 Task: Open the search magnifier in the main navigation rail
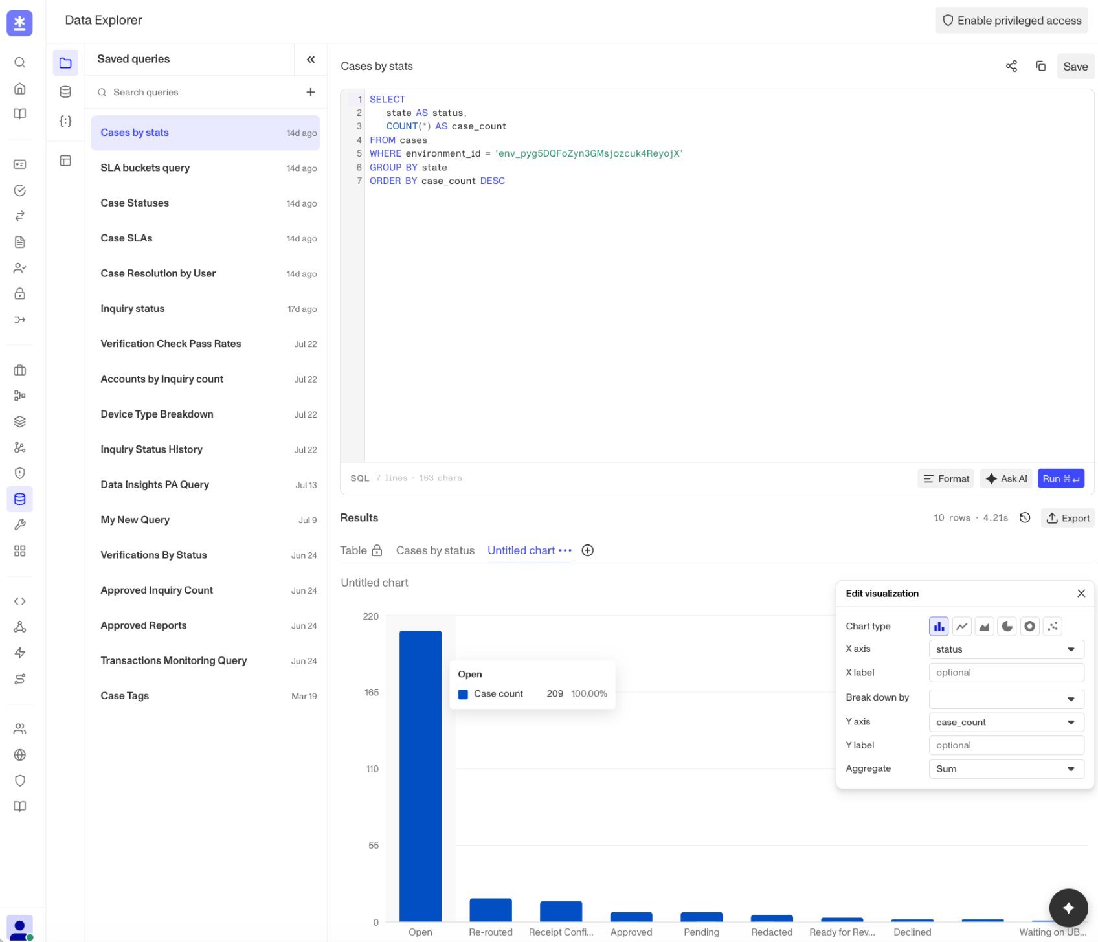point(20,62)
